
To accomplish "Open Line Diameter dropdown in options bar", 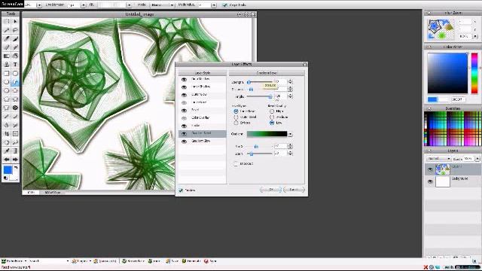I will [x=83, y=5].
